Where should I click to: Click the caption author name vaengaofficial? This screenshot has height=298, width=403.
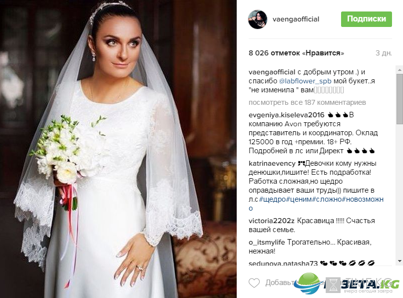click(272, 72)
